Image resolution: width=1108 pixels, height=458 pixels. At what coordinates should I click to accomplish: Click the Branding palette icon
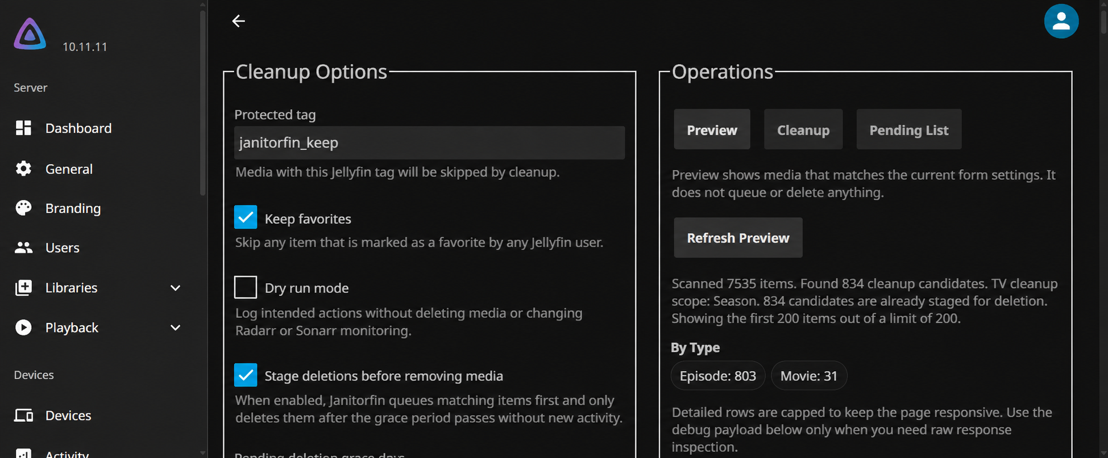click(23, 208)
